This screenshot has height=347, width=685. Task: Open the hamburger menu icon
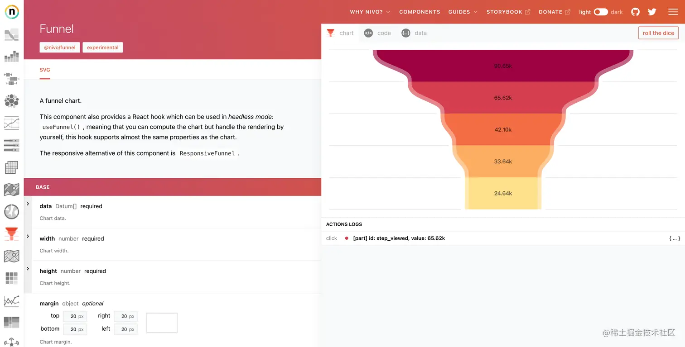click(673, 12)
